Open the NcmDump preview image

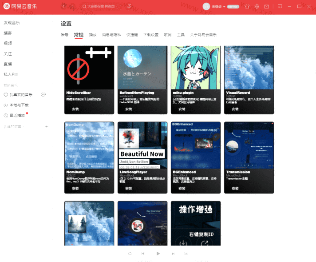pyautogui.click(x=89, y=145)
